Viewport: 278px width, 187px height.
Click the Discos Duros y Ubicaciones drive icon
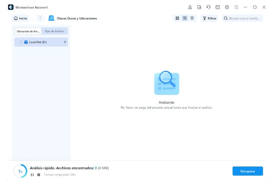coord(51,18)
